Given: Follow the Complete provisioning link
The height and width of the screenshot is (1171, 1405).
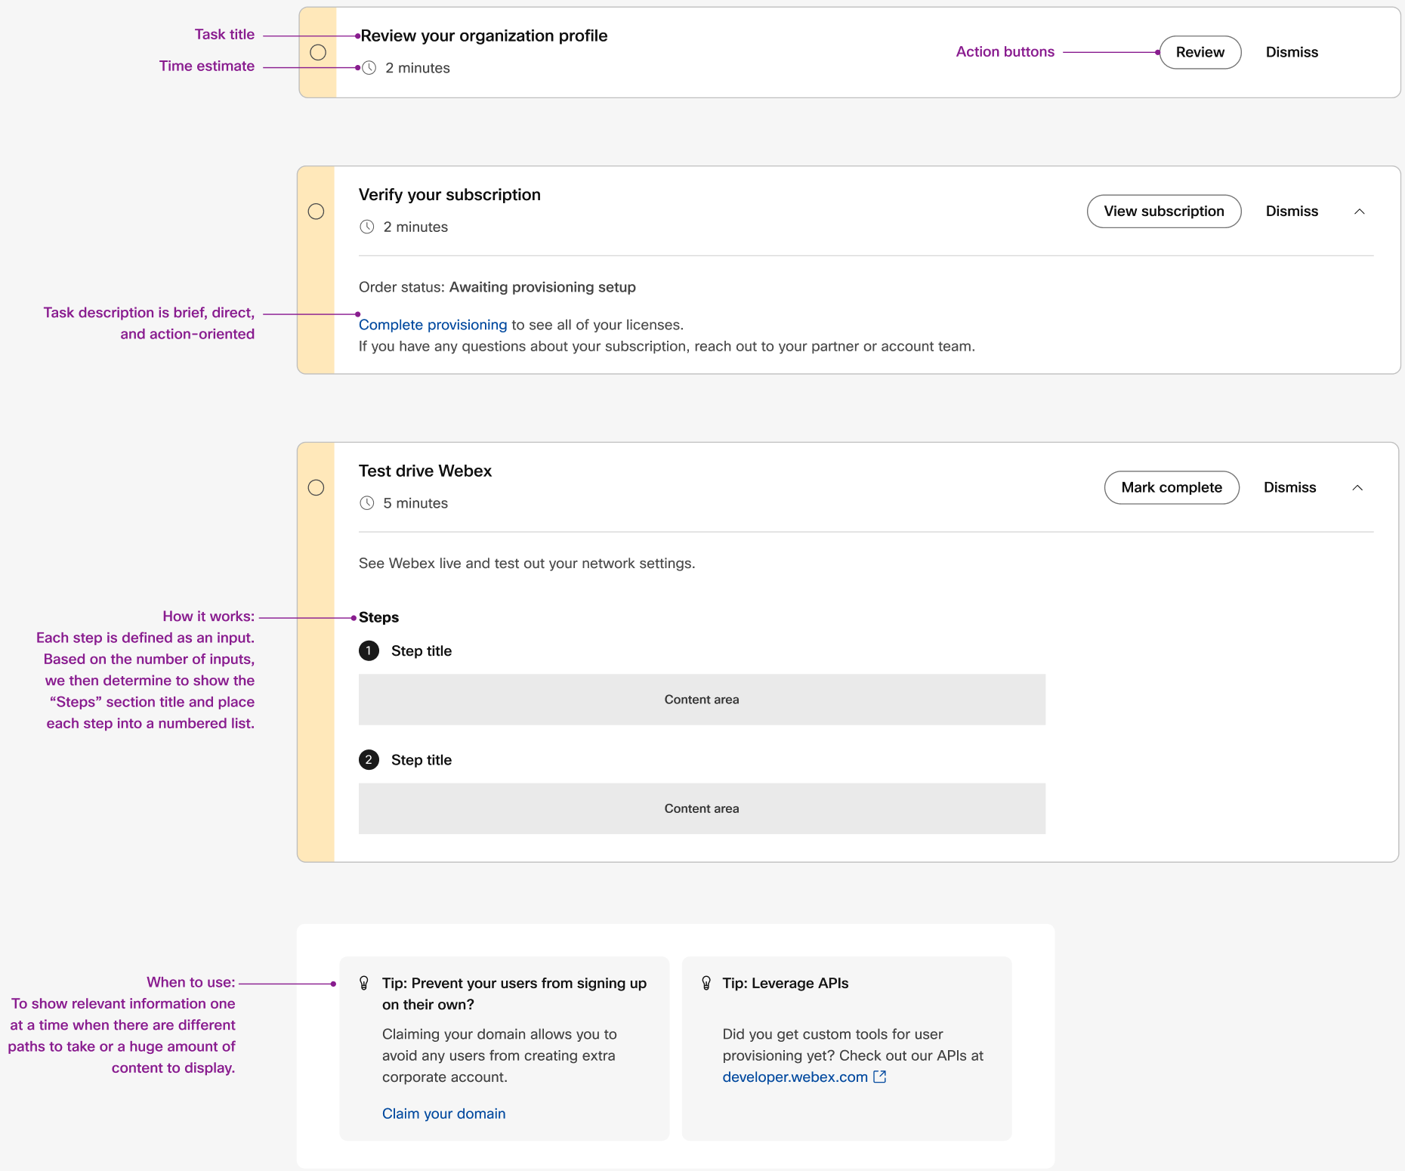Looking at the screenshot, I should coord(433,325).
